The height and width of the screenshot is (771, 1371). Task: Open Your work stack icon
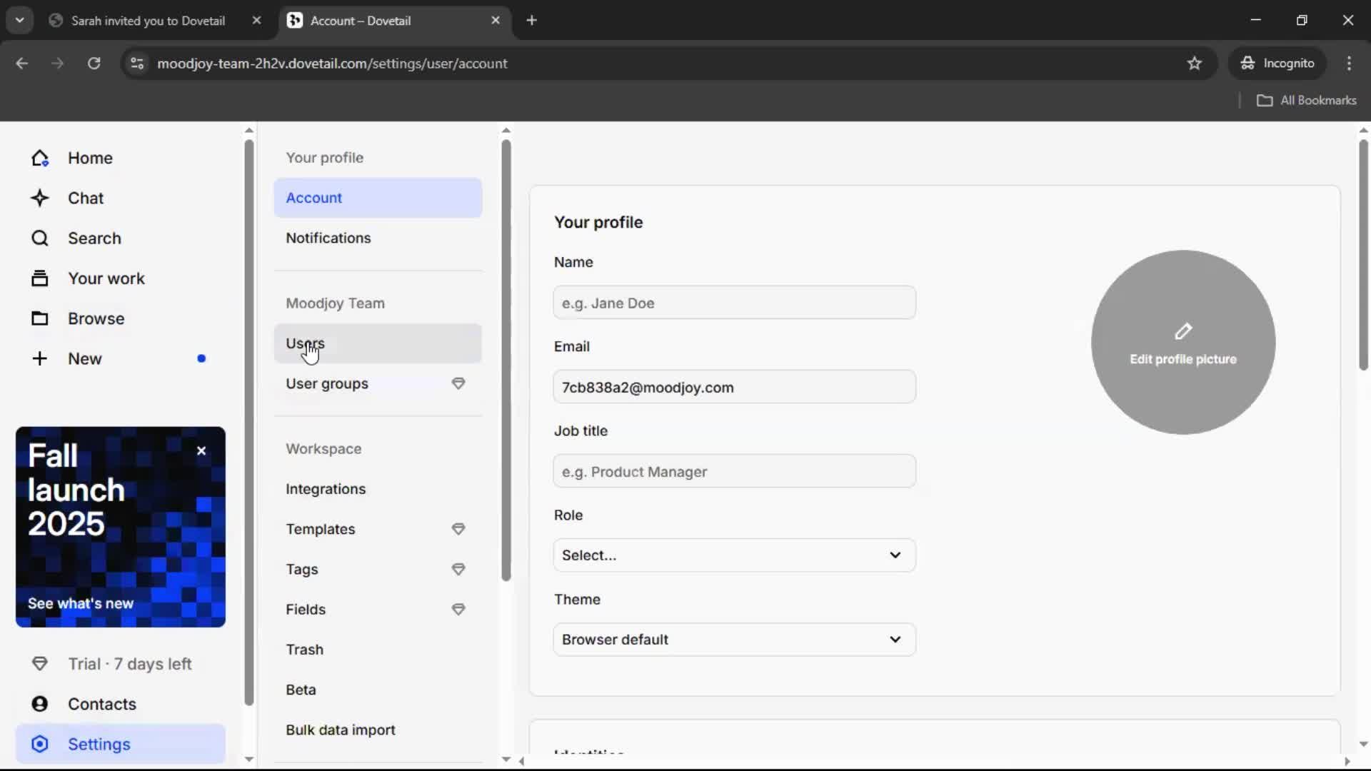(x=40, y=278)
